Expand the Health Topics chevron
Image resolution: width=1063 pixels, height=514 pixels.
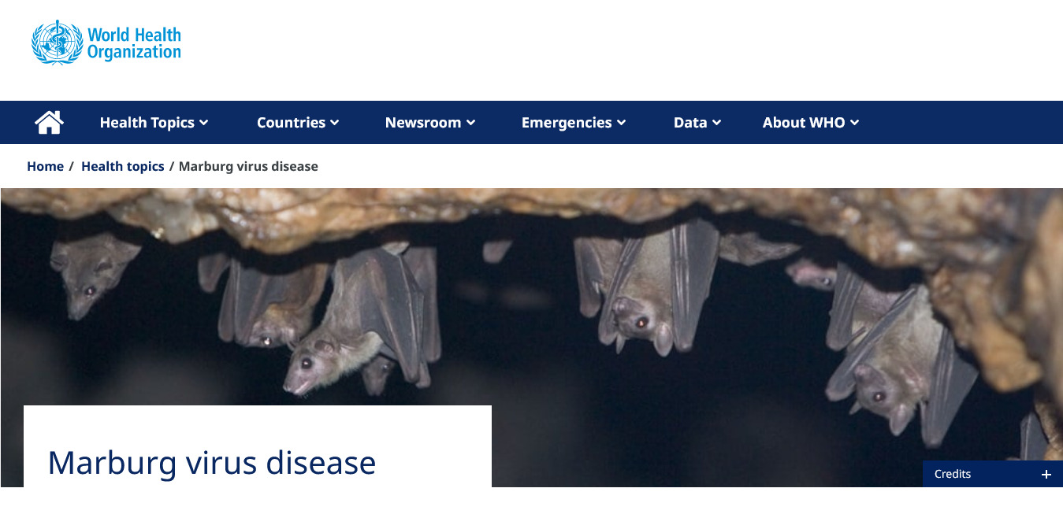204,123
